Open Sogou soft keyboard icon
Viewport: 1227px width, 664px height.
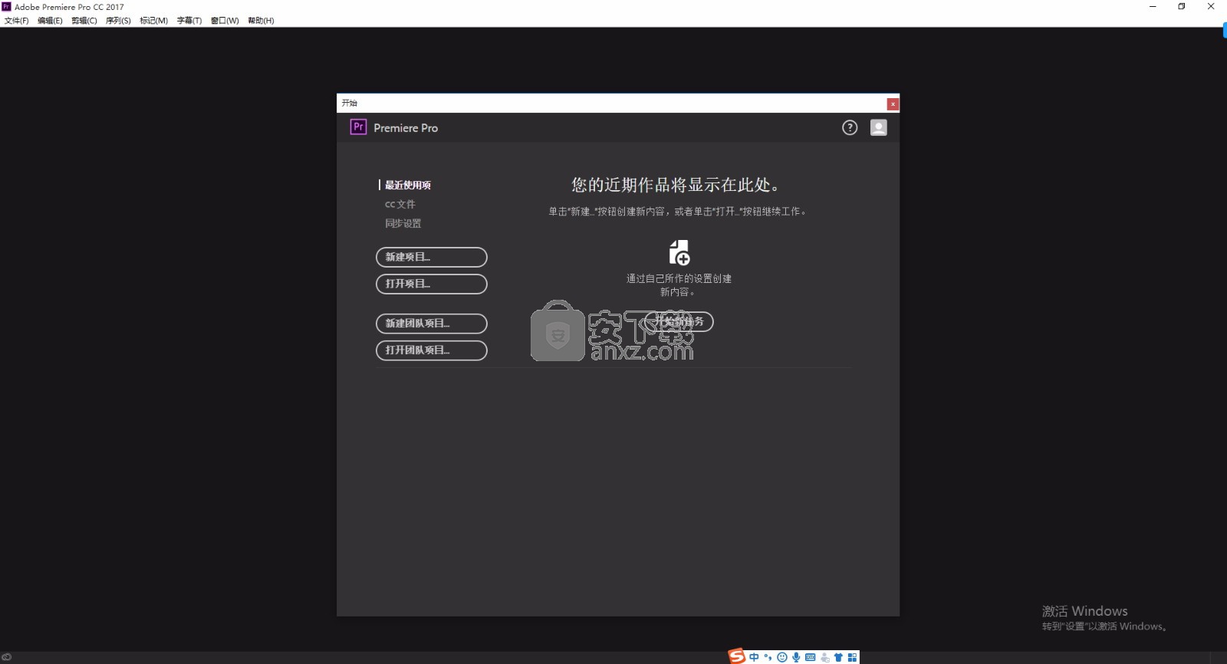(811, 657)
